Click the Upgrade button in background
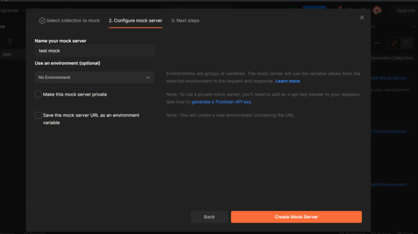Screen dimensions: 418x234 [x=405, y=10]
